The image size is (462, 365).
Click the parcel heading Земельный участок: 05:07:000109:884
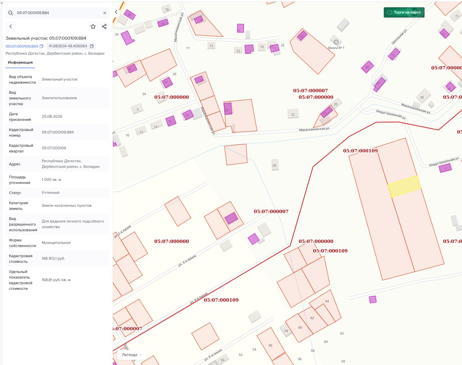click(x=46, y=38)
